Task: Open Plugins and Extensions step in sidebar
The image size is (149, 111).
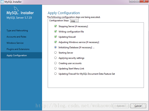Action: 18,49
